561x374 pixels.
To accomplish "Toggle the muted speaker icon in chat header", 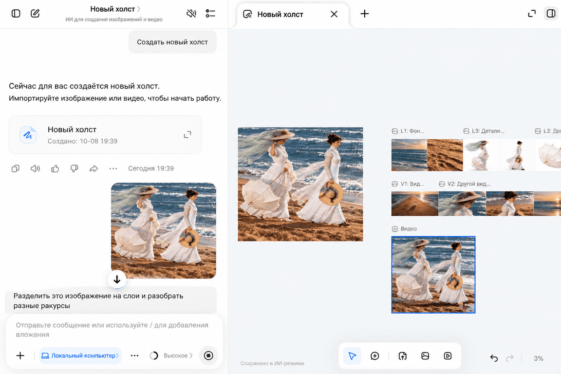I will click(x=191, y=14).
